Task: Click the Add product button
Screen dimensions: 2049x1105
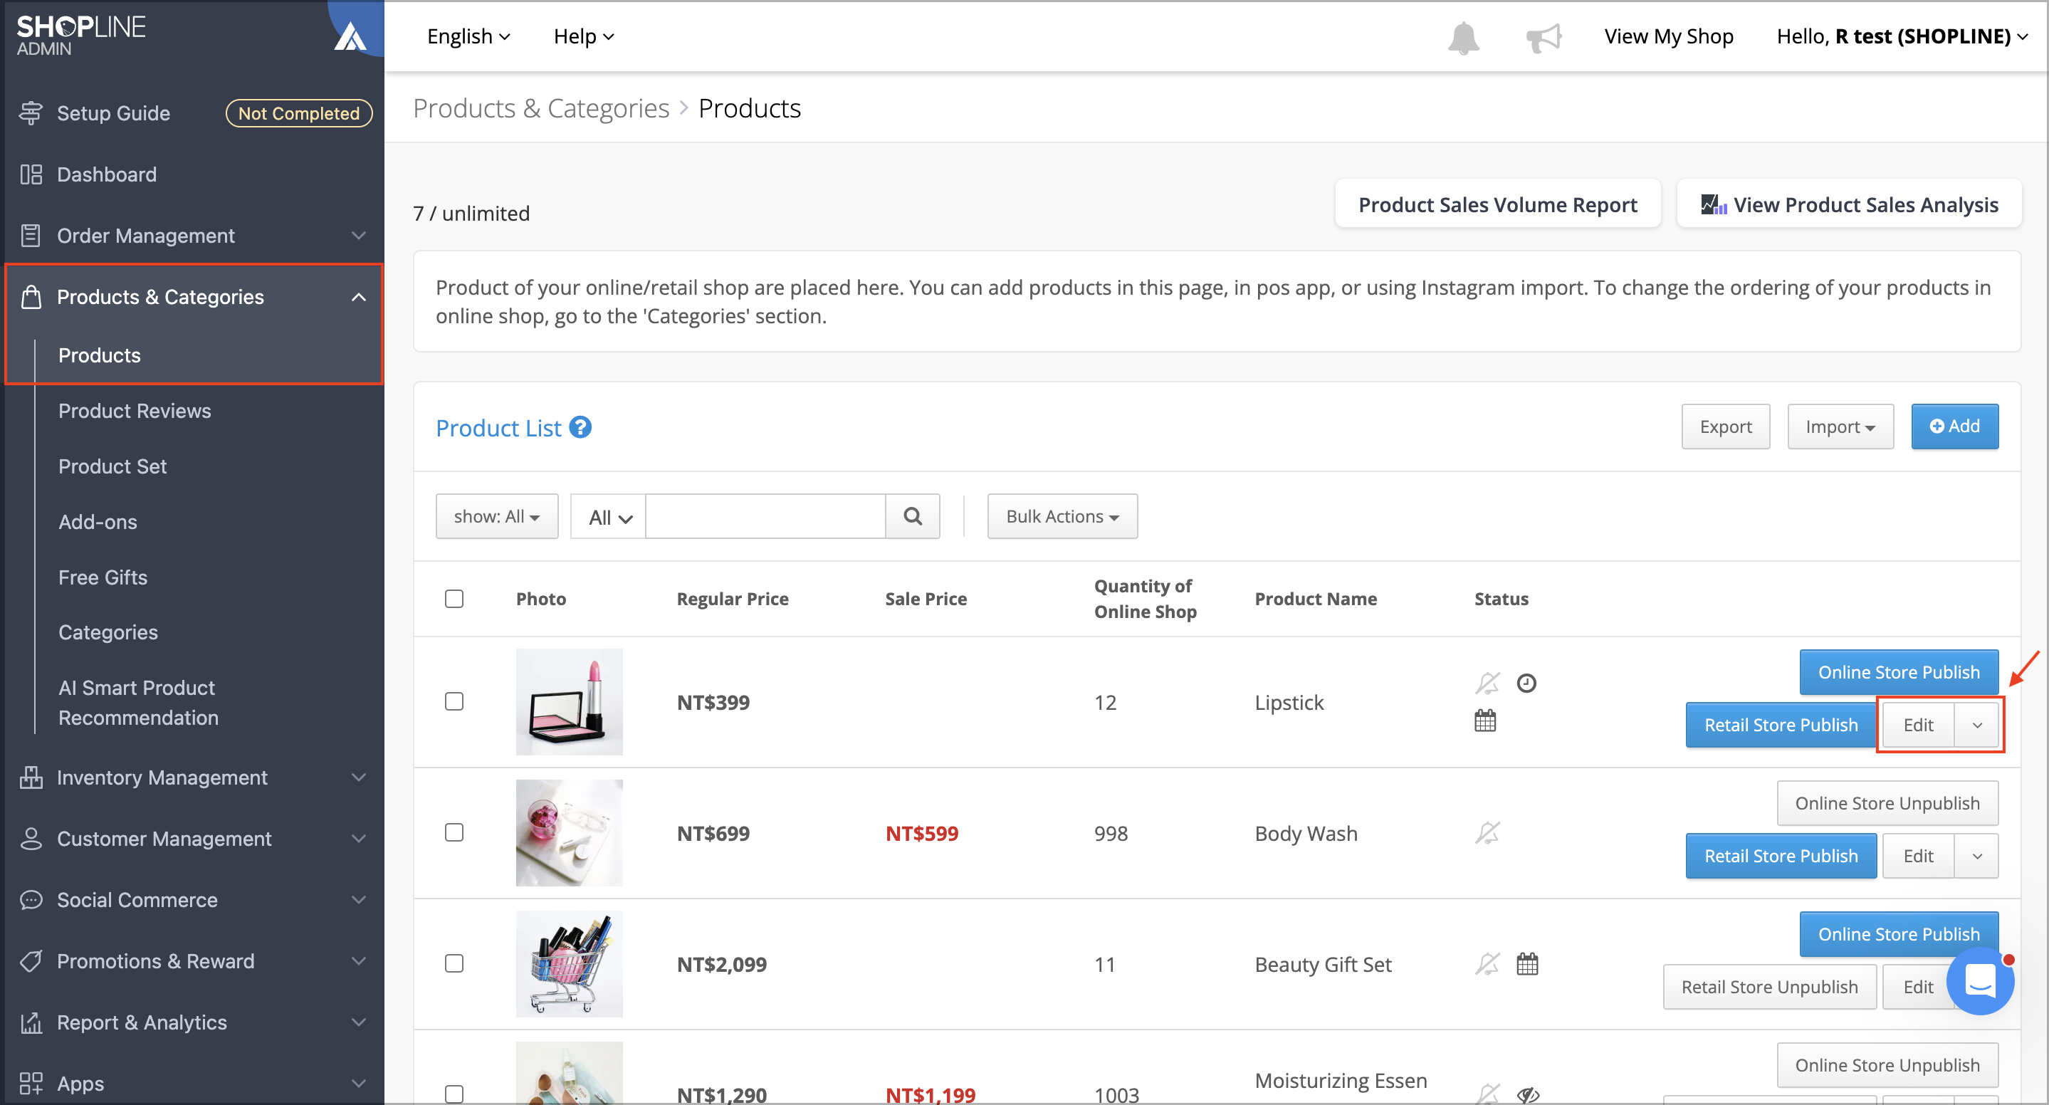Action: click(x=1954, y=426)
